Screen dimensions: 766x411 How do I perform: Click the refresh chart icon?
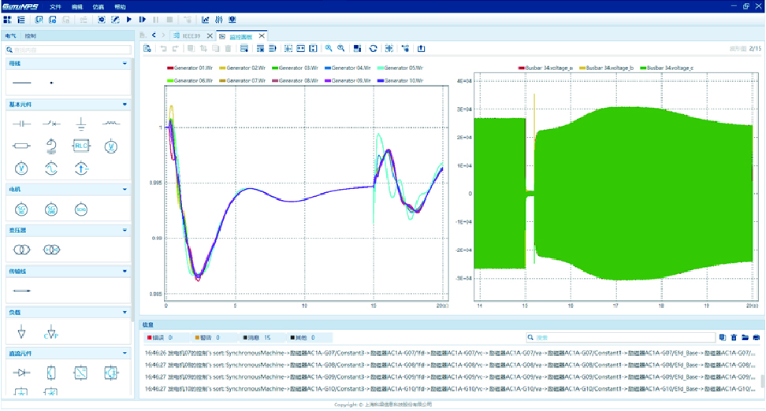coord(373,49)
